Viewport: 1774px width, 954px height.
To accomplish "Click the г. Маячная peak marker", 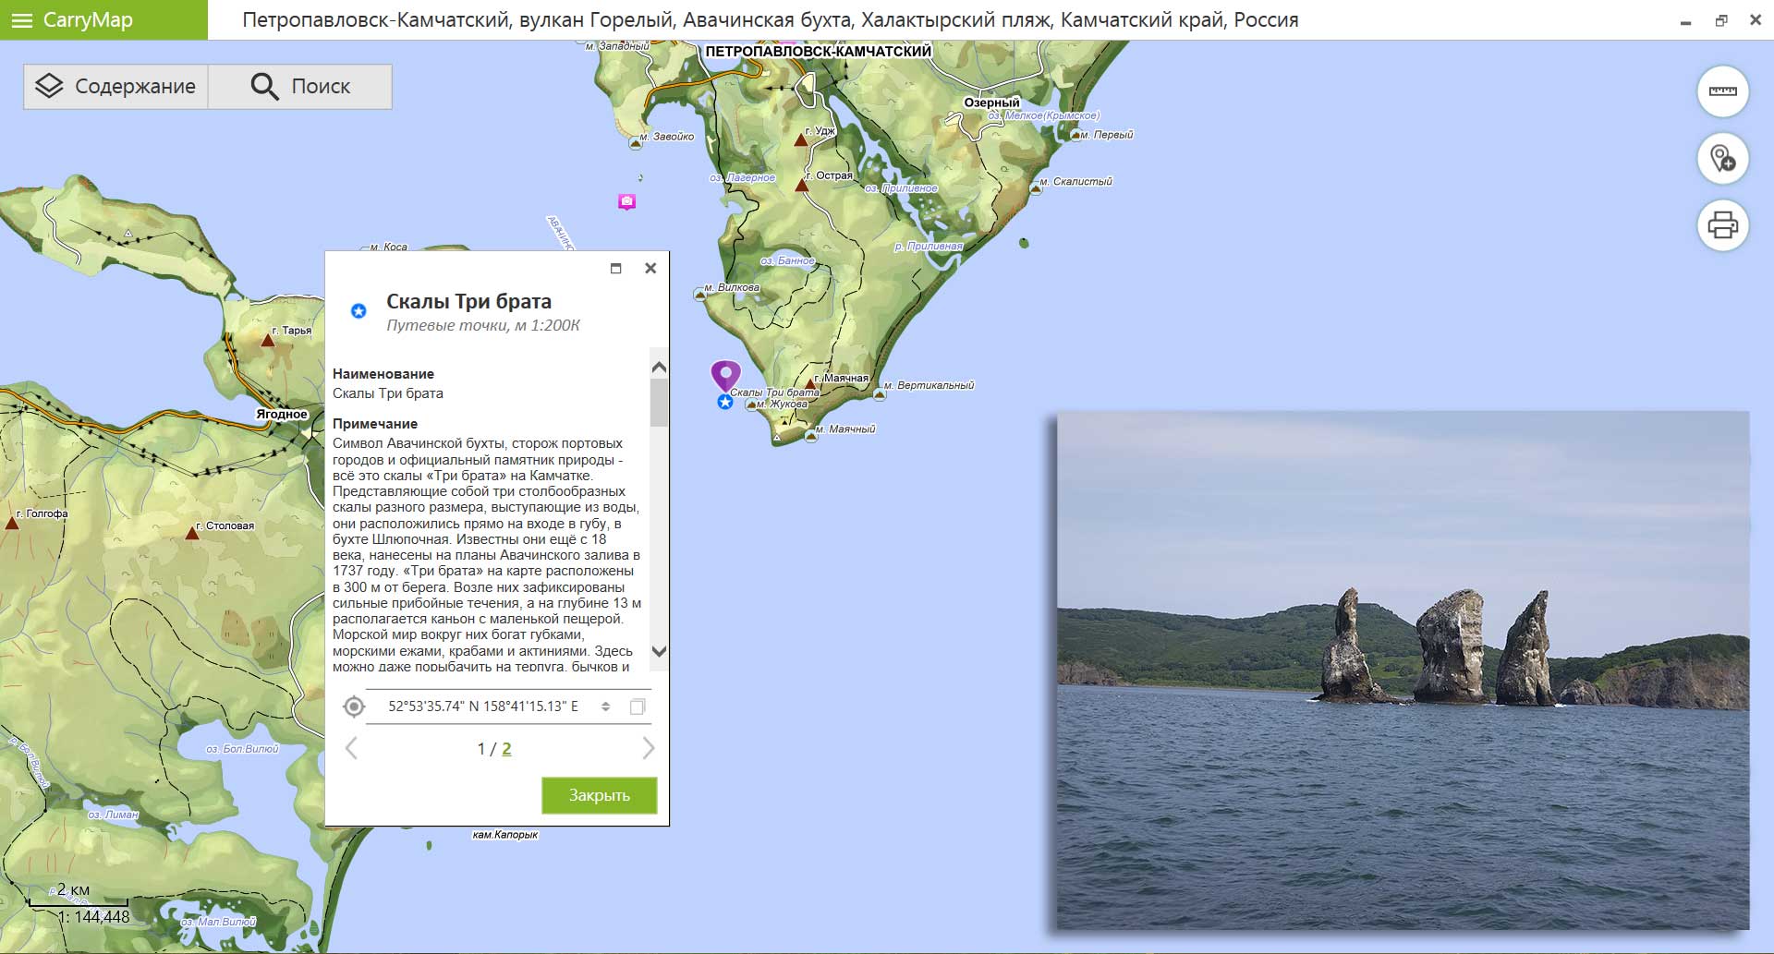I will point(810,383).
